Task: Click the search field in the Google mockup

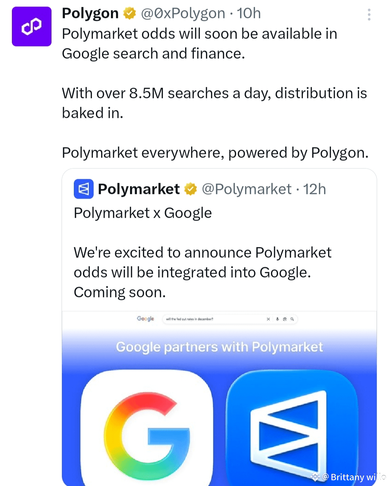Action: coord(230,319)
